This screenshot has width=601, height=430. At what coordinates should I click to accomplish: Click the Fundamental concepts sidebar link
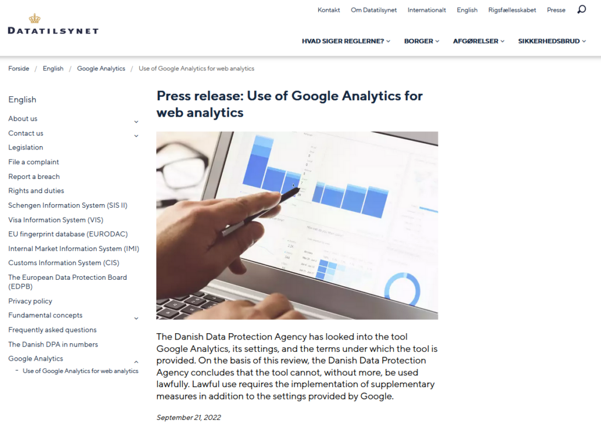[x=45, y=315]
